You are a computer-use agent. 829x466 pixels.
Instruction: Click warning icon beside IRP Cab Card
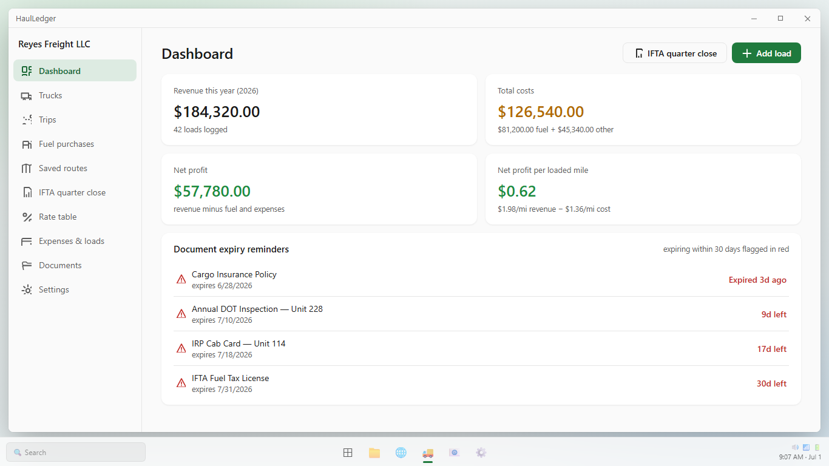[181, 349]
